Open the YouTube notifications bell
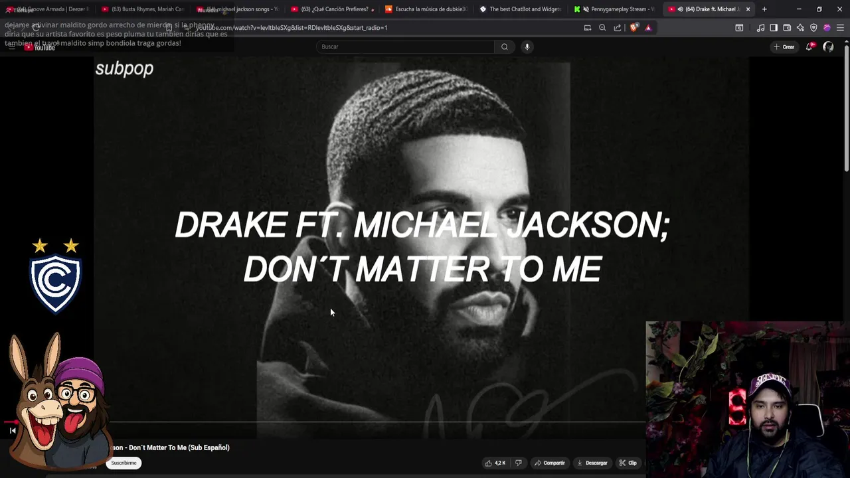 (809, 46)
